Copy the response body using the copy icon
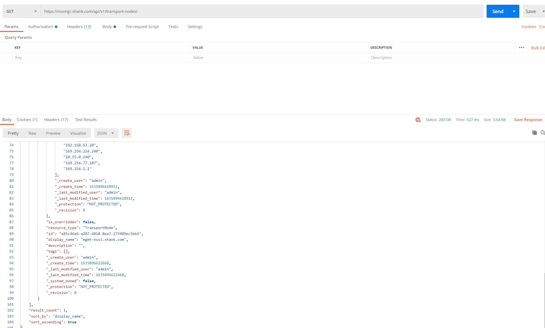545x328 pixels. tap(534, 133)
